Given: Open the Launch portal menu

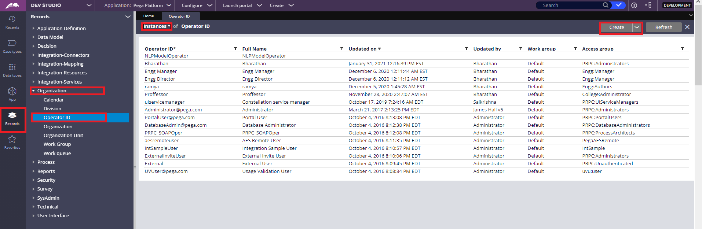Looking at the screenshot, I should [242, 5].
